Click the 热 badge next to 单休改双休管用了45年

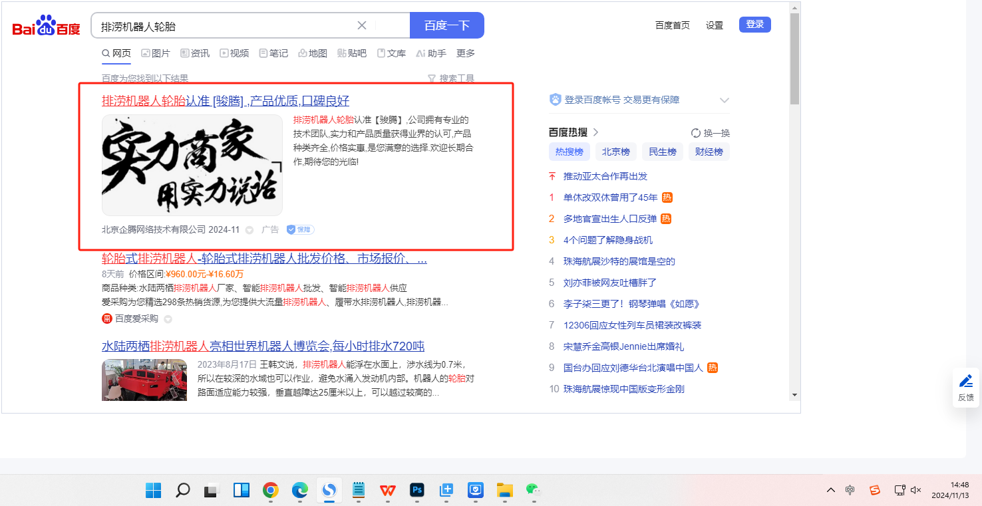point(667,197)
